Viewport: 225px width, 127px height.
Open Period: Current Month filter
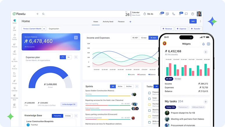32,28
